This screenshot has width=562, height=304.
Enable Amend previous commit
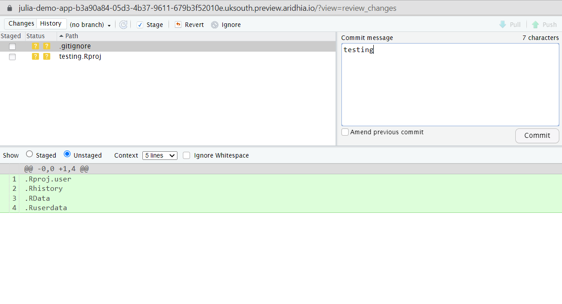pyautogui.click(x=345, y=132)
